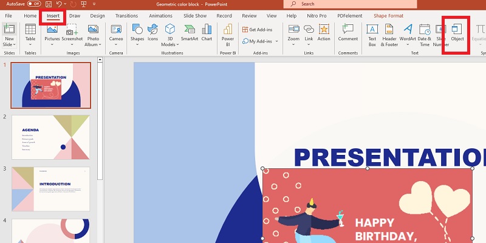The width and height of the screenshot is (486, 243).
Task: Undo the last action
Action: click(x=59, y=4)
